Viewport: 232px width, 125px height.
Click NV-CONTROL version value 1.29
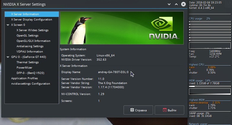pos(101,94)
